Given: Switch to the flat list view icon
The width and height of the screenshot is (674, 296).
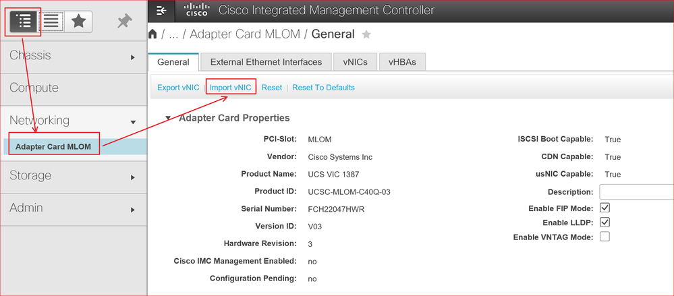Looking at the screenshot, I should 51,21.
